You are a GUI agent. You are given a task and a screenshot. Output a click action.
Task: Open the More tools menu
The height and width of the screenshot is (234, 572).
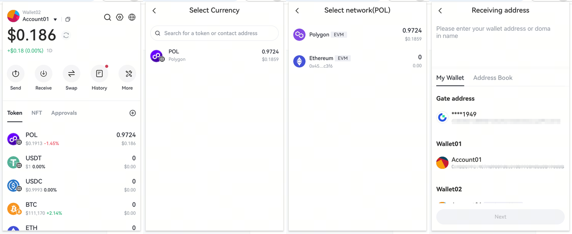(x=127, y=74)
